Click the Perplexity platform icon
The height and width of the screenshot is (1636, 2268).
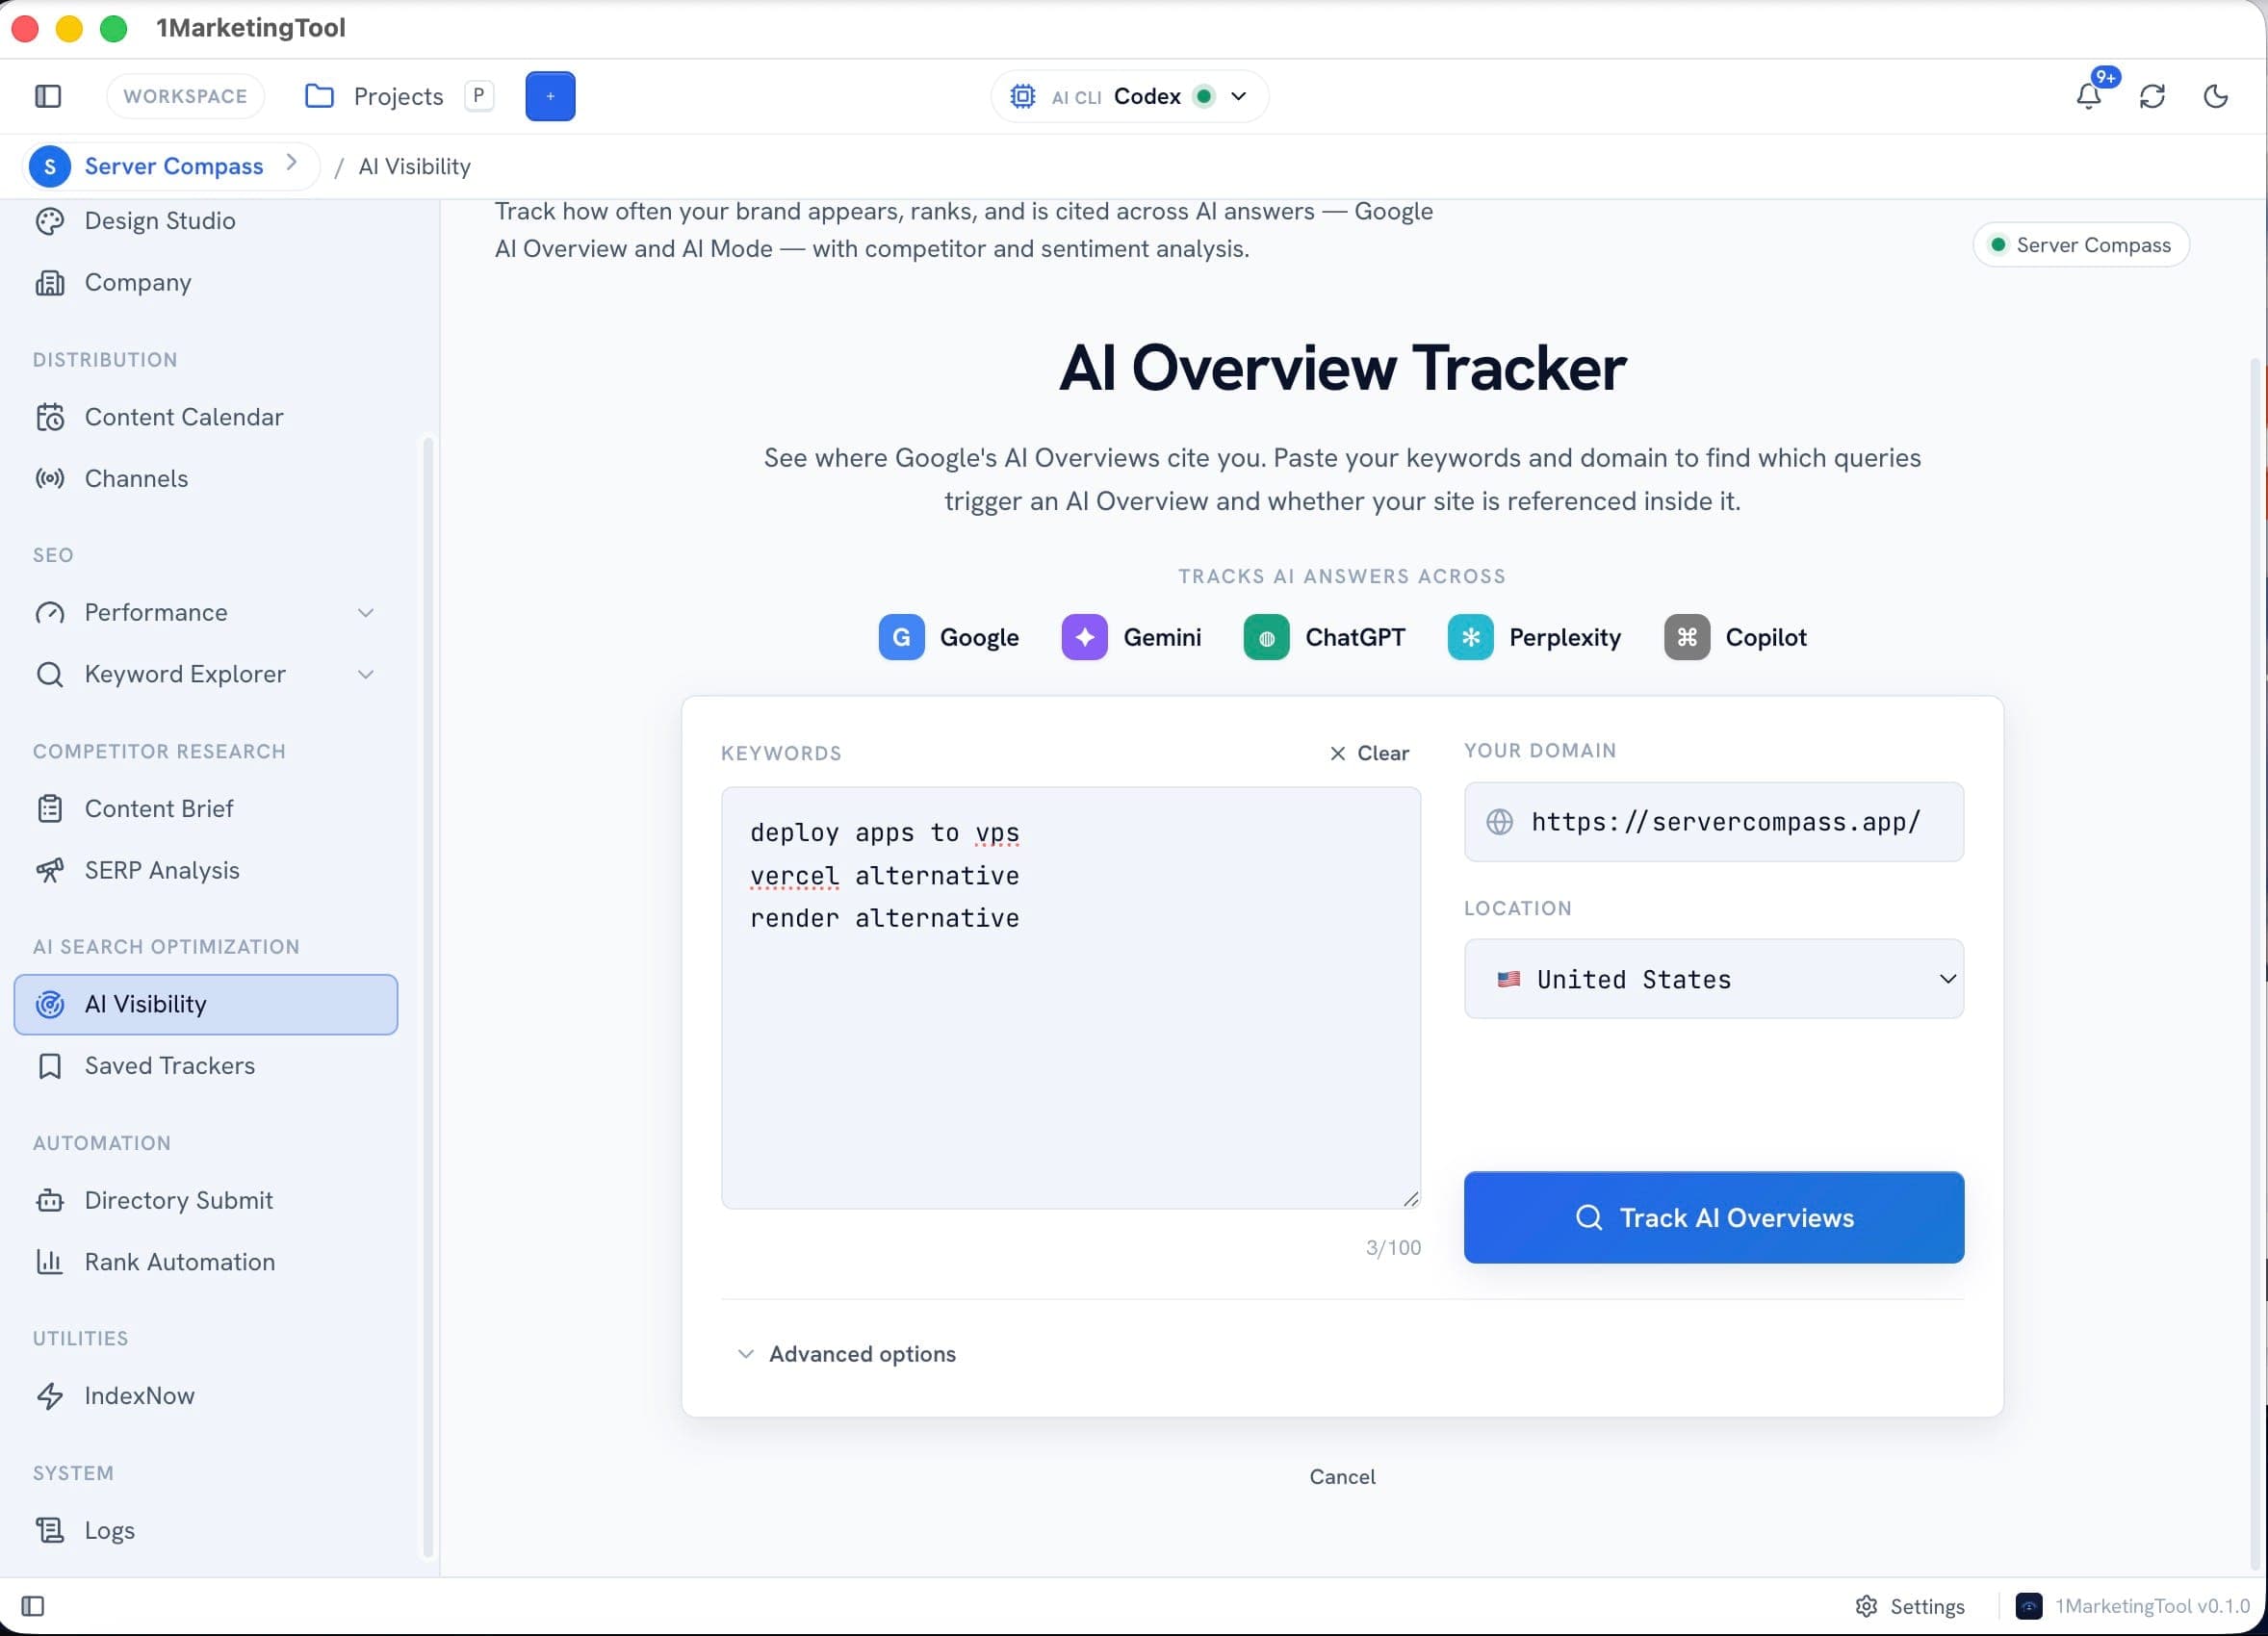[1471, 638]
